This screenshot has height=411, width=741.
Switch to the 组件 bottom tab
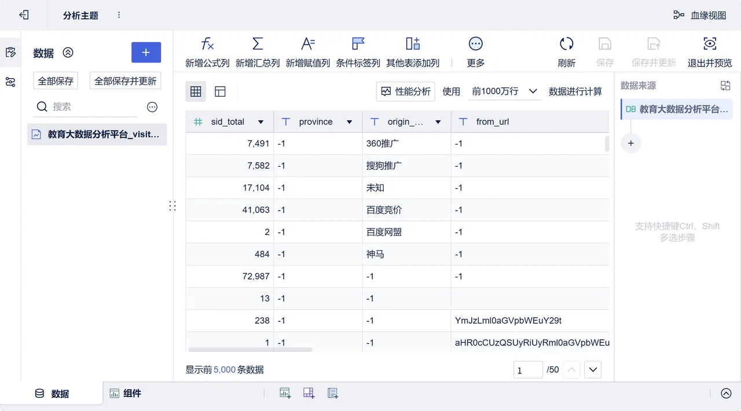[x=126, y=394]
